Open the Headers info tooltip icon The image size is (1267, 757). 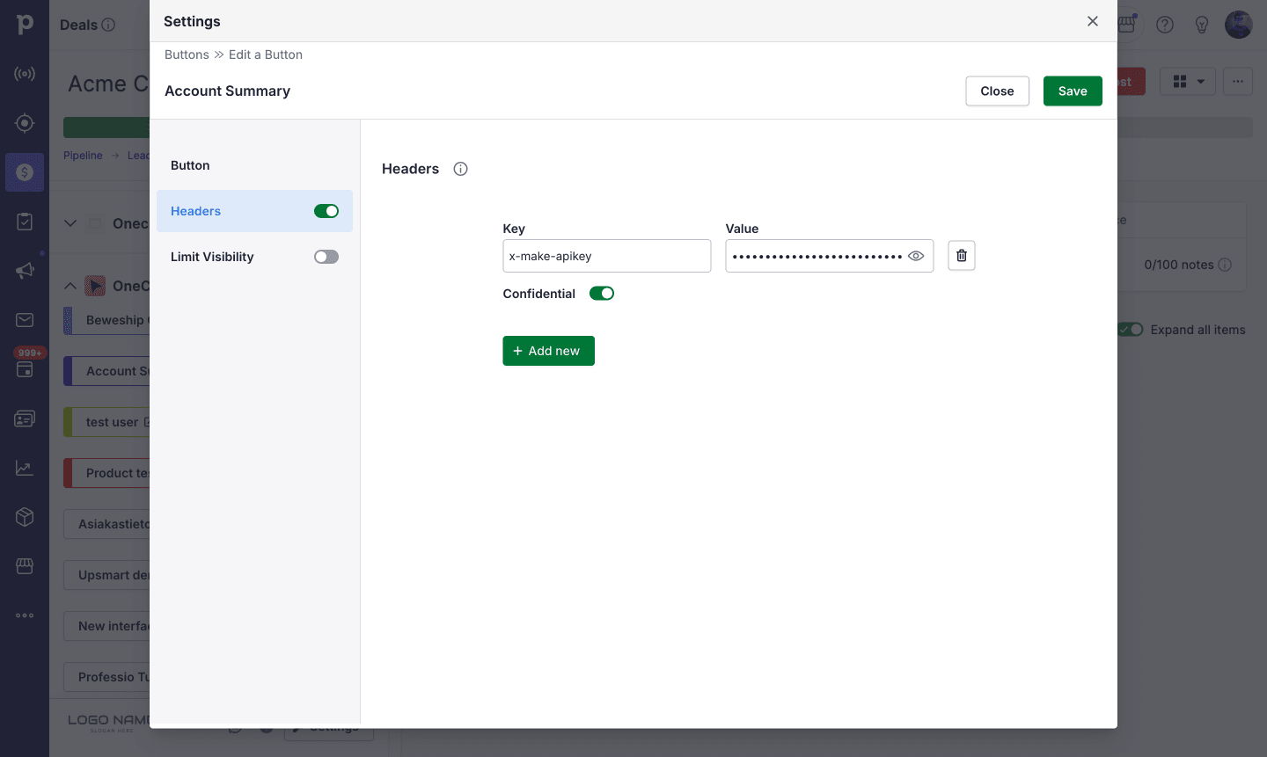pos(460,169)
